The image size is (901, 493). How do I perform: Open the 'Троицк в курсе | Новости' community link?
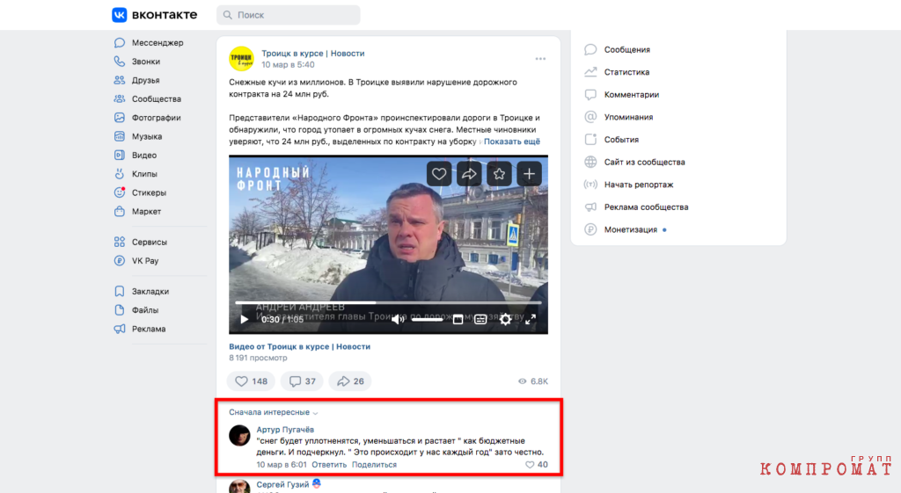(x=313, y=54)
